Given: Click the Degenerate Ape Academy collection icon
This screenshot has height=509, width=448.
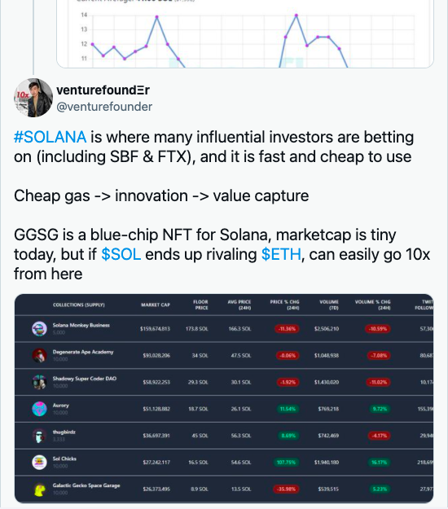Looking at the screenshot, I should pyautogui.click(x=39, y=355).
